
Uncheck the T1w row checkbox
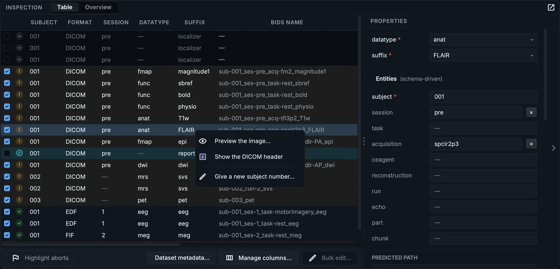(x=7, y=118)
